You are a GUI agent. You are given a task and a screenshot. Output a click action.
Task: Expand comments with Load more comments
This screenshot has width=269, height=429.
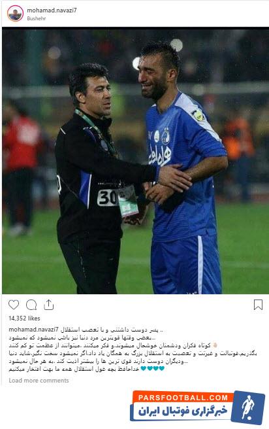[x=39, y=381]
